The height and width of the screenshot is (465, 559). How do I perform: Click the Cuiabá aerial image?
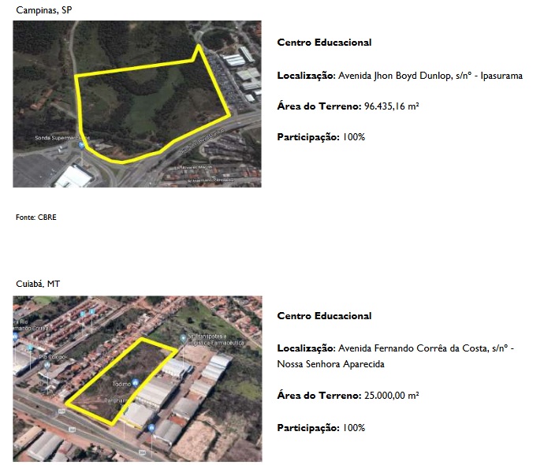(x=136, y=378)
